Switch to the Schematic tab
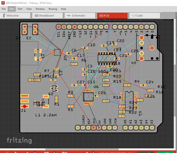Screen dimensions: 177x153 (x=80, y=16)
